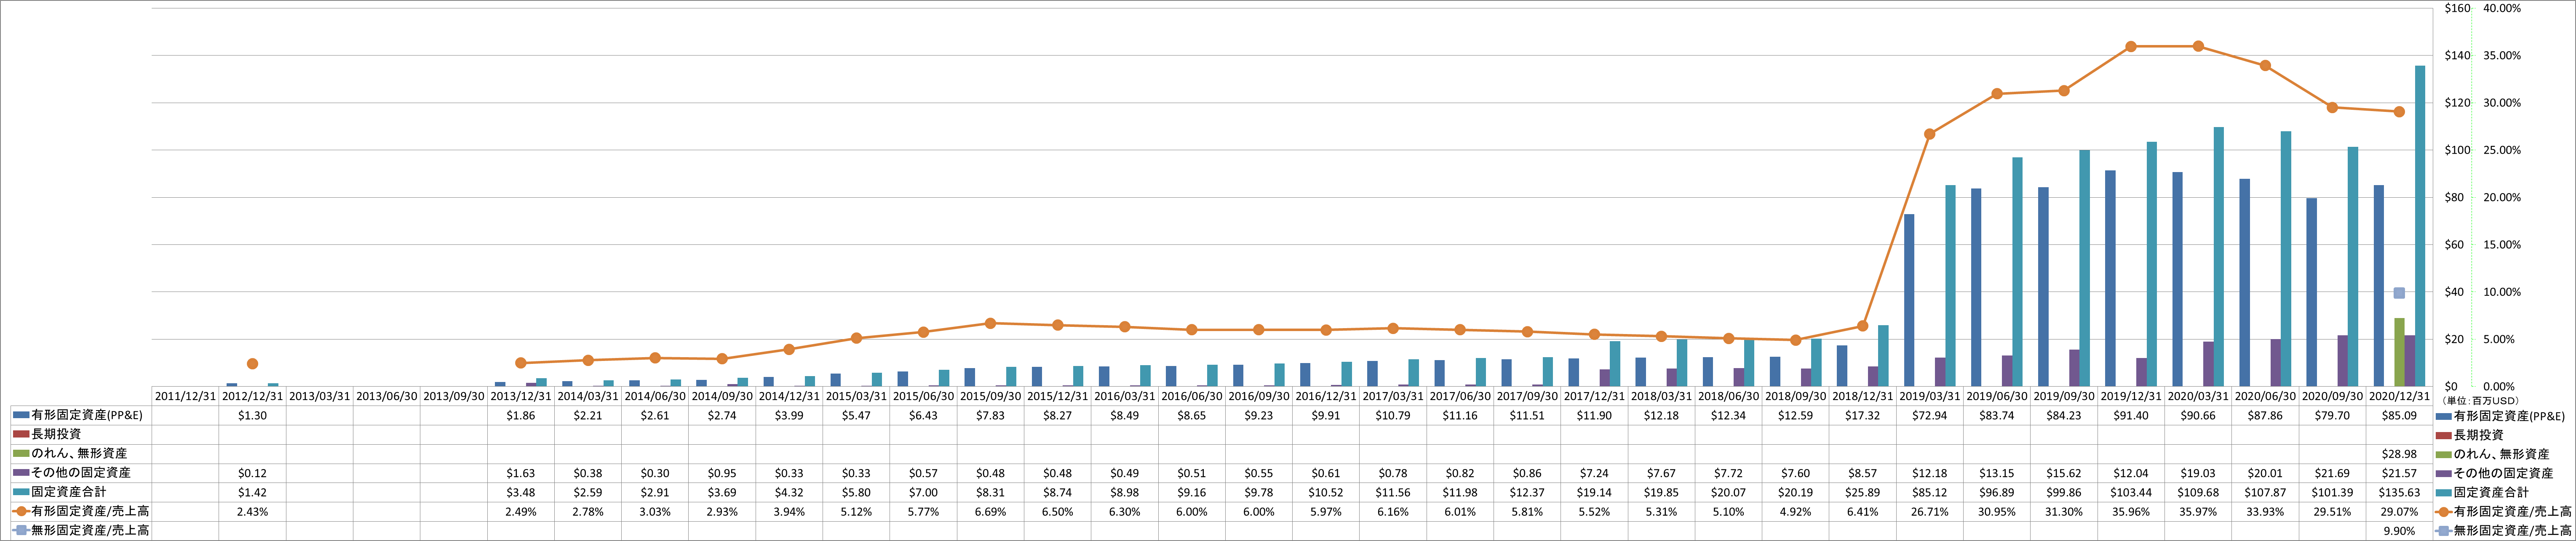The height and width of the screenshot is (541, 2576).
Task: Click the $1.42 fixed assets total cell
Action: 252,492
